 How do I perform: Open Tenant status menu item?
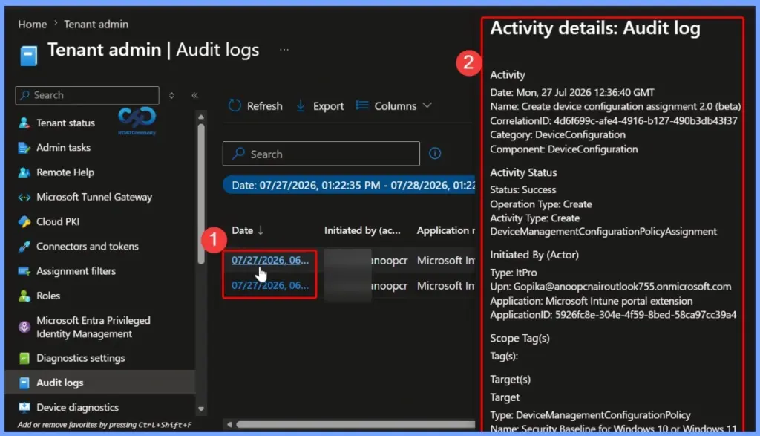click(65, 123)
